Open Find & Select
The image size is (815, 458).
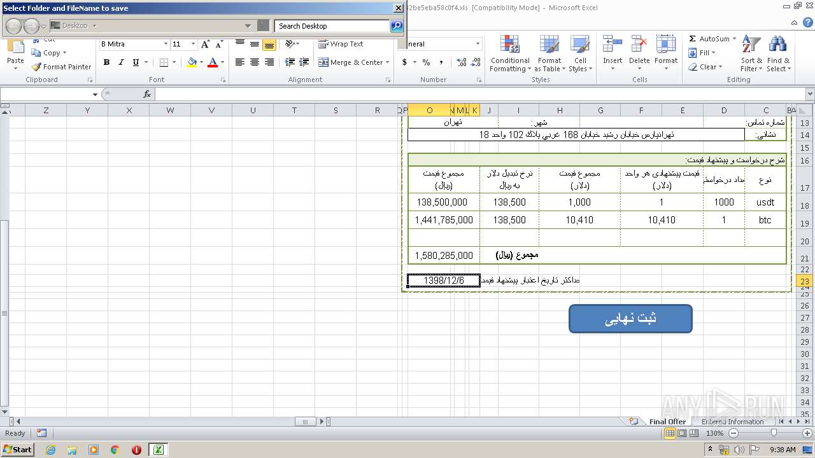pos(778,54)
